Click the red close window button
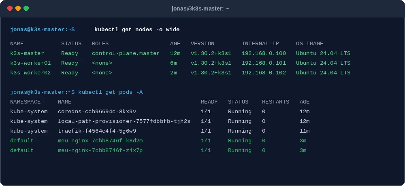Viewport: 405px width, 186px height. (x=10, y=8)
